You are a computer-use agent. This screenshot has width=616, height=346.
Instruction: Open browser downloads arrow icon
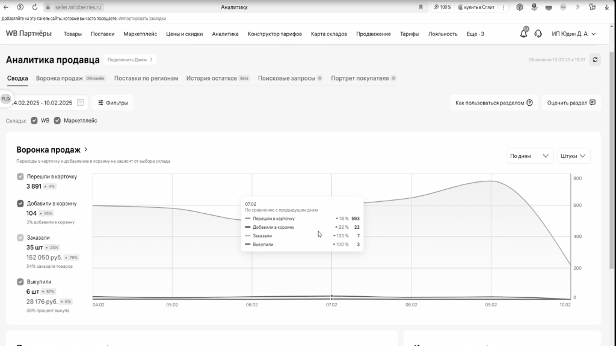[606, 7]
